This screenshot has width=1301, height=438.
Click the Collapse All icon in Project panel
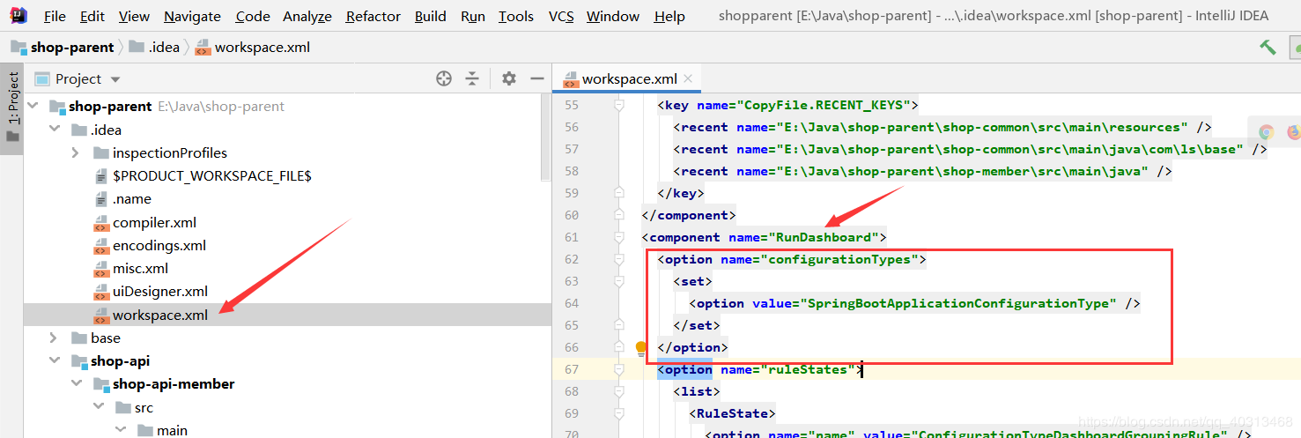pyautogui.click(x=472, y=78)
